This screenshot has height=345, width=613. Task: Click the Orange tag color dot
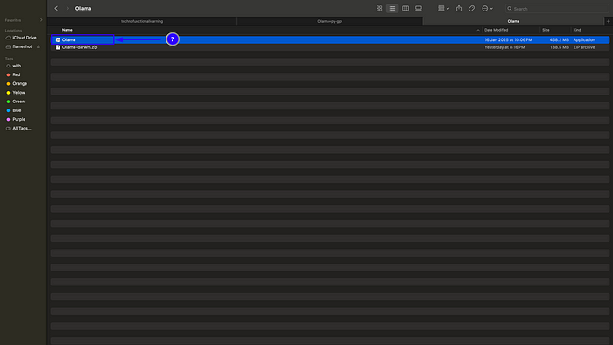point(8,83)
